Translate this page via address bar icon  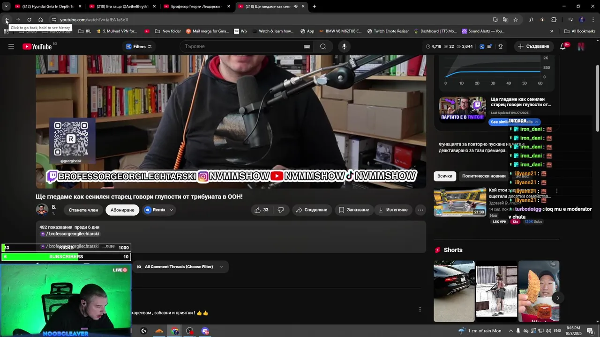505,20
